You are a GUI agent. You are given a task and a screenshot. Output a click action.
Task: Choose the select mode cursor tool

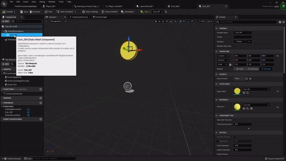coord(156,21)
